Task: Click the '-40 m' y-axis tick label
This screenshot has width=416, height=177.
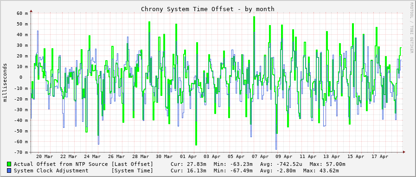Action: pyautogui.click(x=21, y=120)
